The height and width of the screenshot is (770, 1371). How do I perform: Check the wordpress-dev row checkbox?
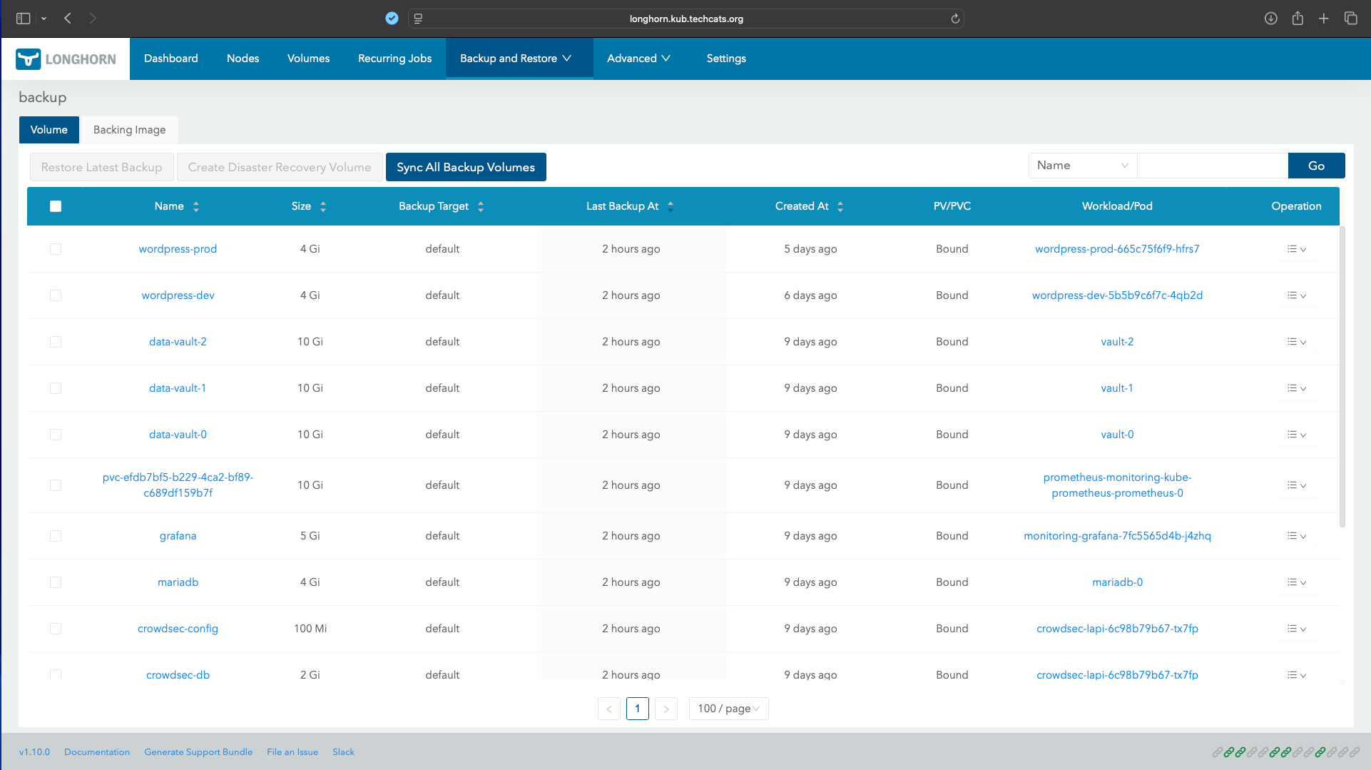56,295
